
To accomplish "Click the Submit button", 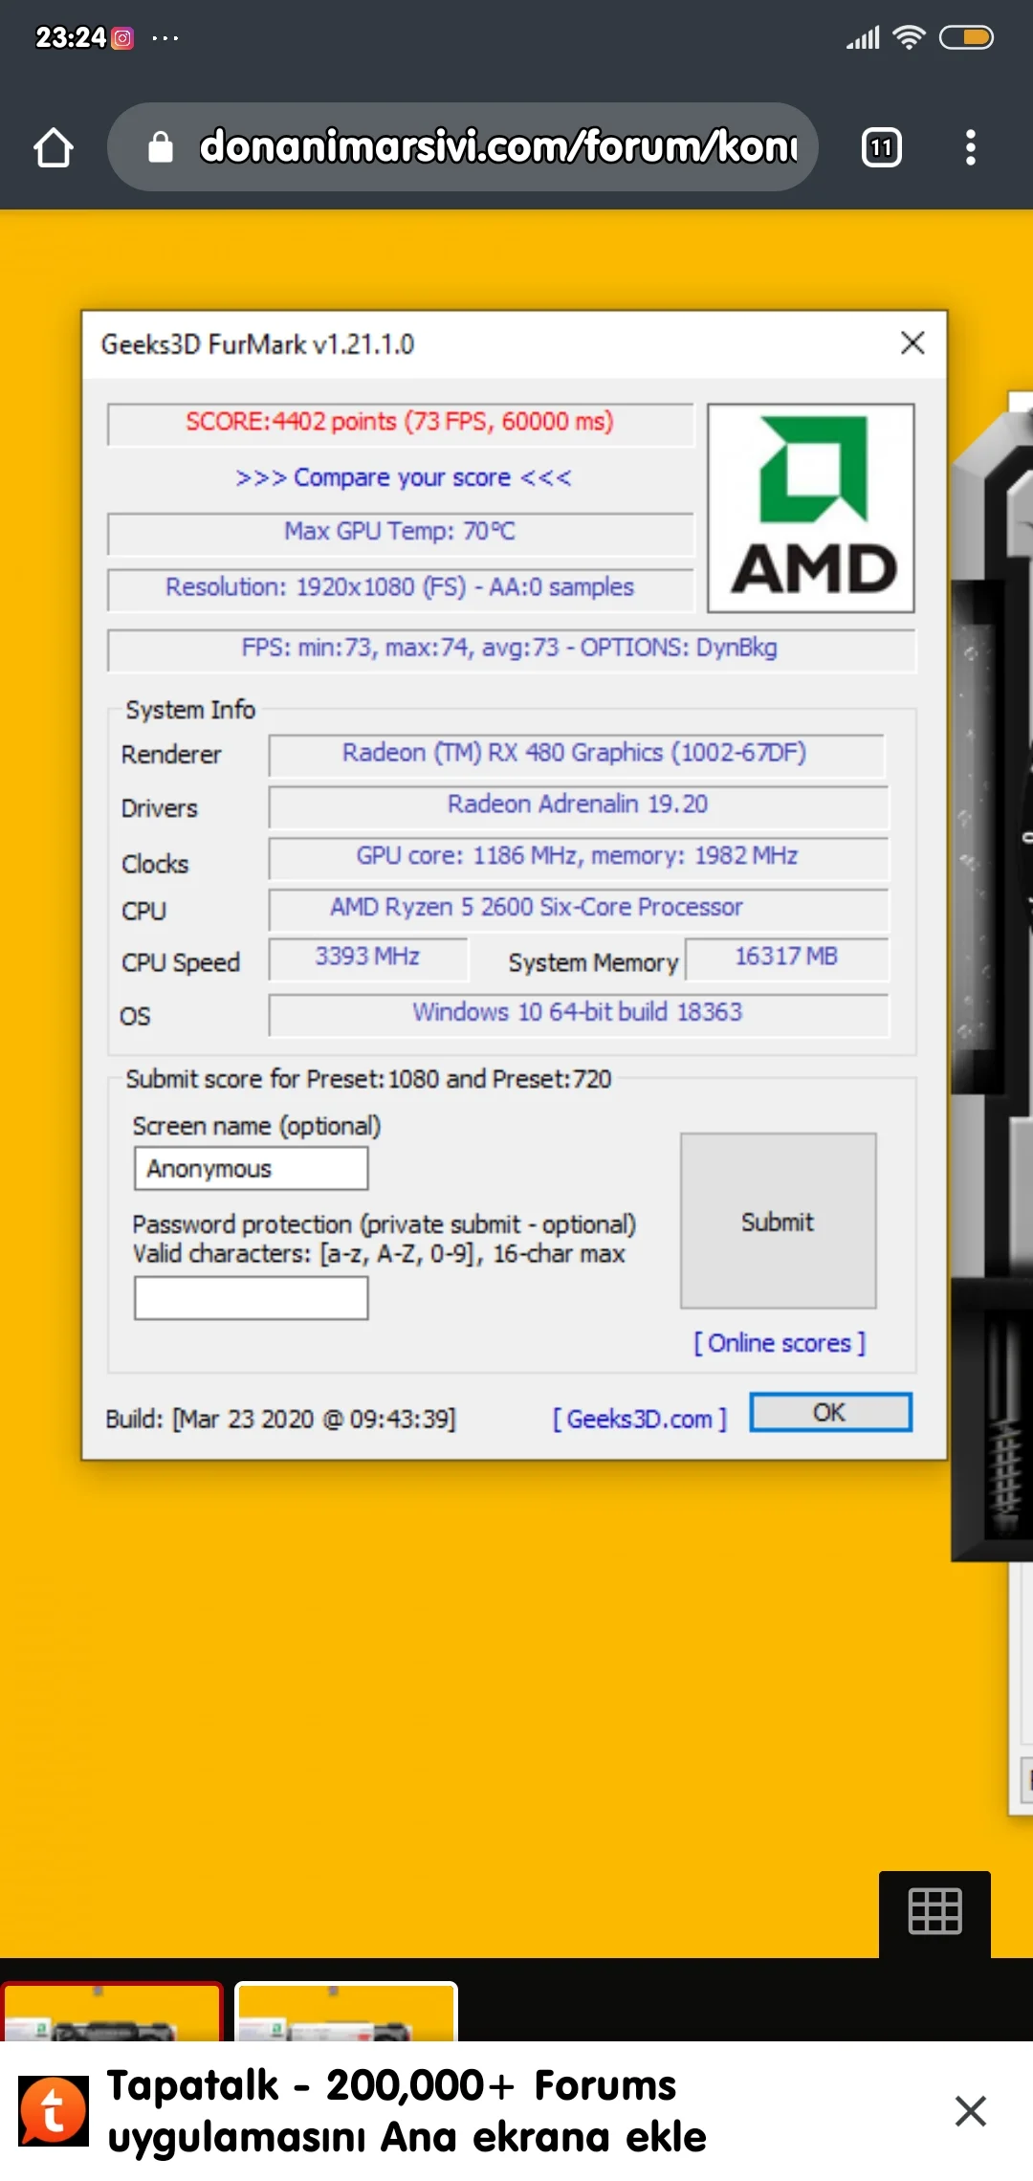I will pos(778,1222).
